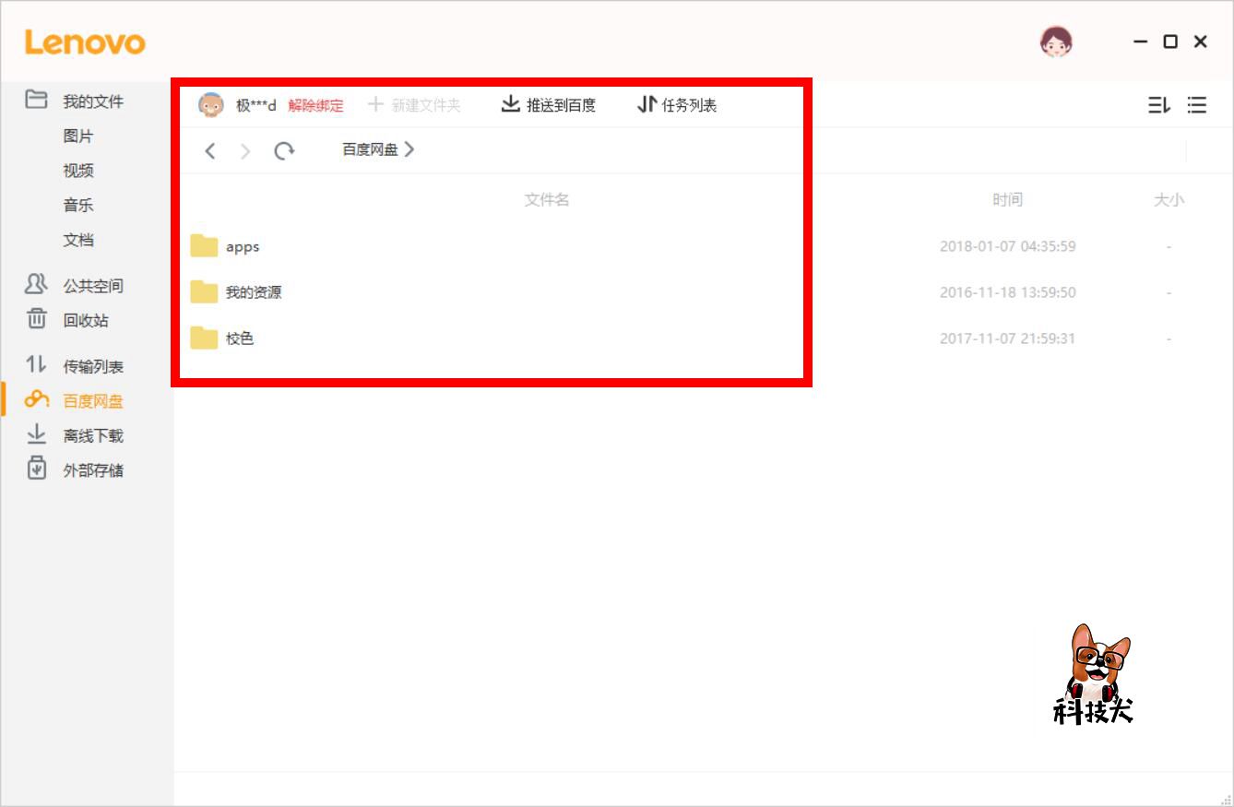Viewport: 1234px width, 807px height.
Task: Open 公共空间 in the sidebar
Action: pyautogui.click(x=93, y=286)
